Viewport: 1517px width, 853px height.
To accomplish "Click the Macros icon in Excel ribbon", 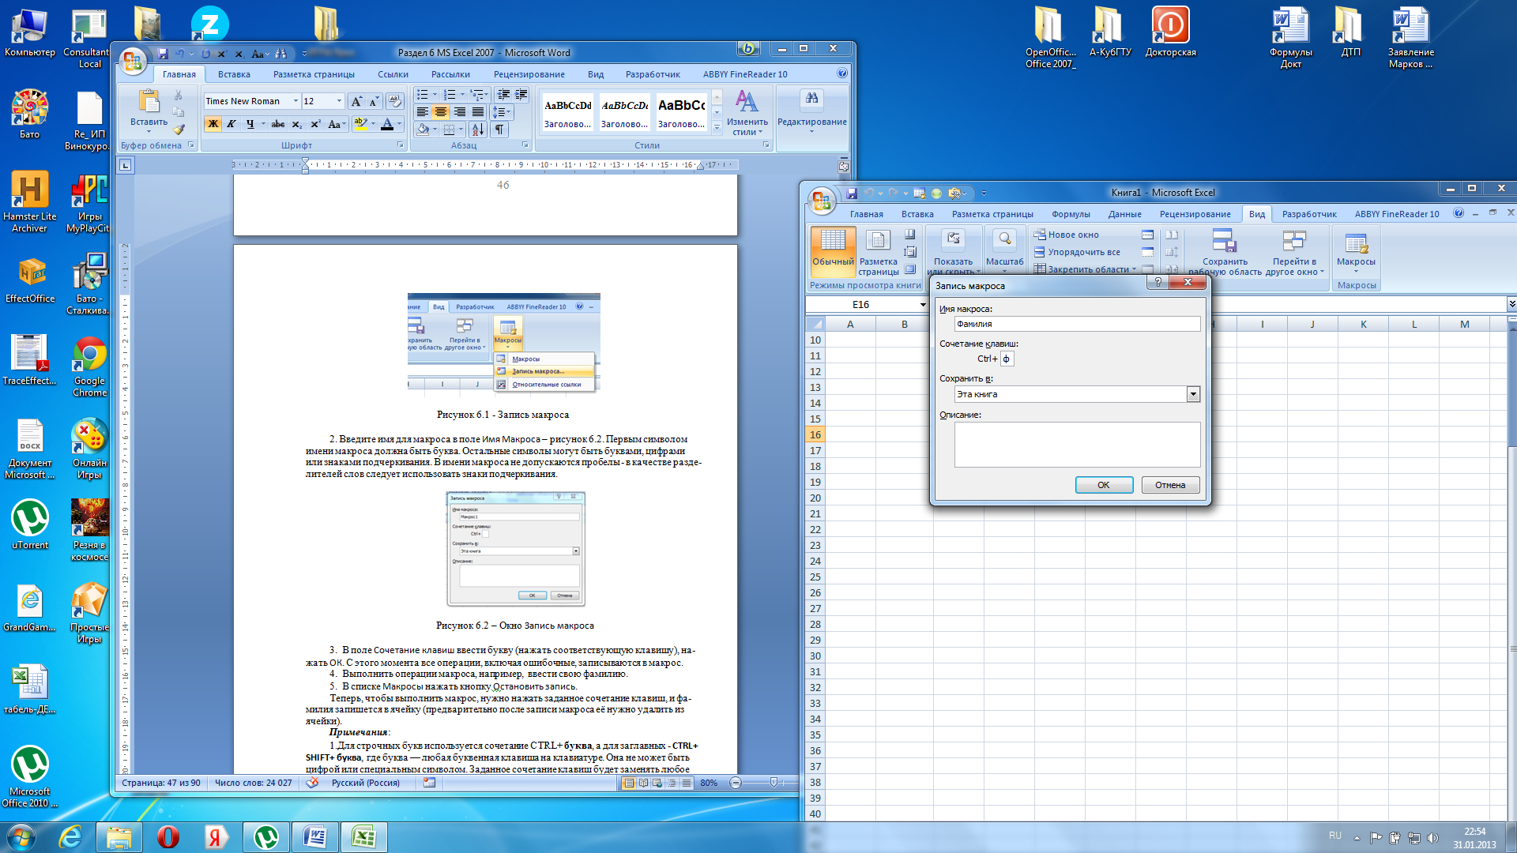I will 1356,242.
